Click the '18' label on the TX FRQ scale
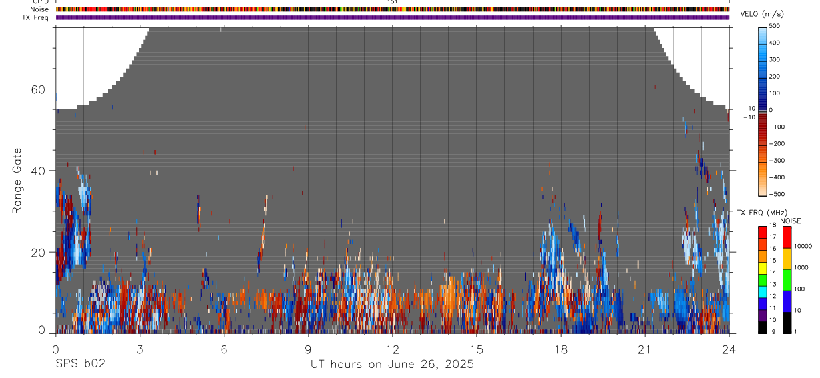The image size is (820, 378). [773, 225]
